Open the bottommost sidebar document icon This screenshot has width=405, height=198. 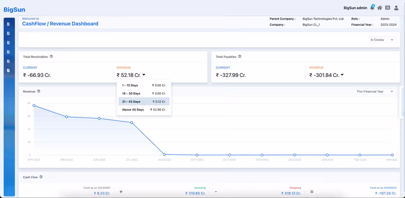(x=8, y=70)
